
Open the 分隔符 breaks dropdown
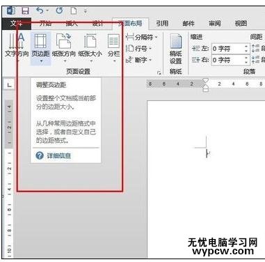click(142, 37)
